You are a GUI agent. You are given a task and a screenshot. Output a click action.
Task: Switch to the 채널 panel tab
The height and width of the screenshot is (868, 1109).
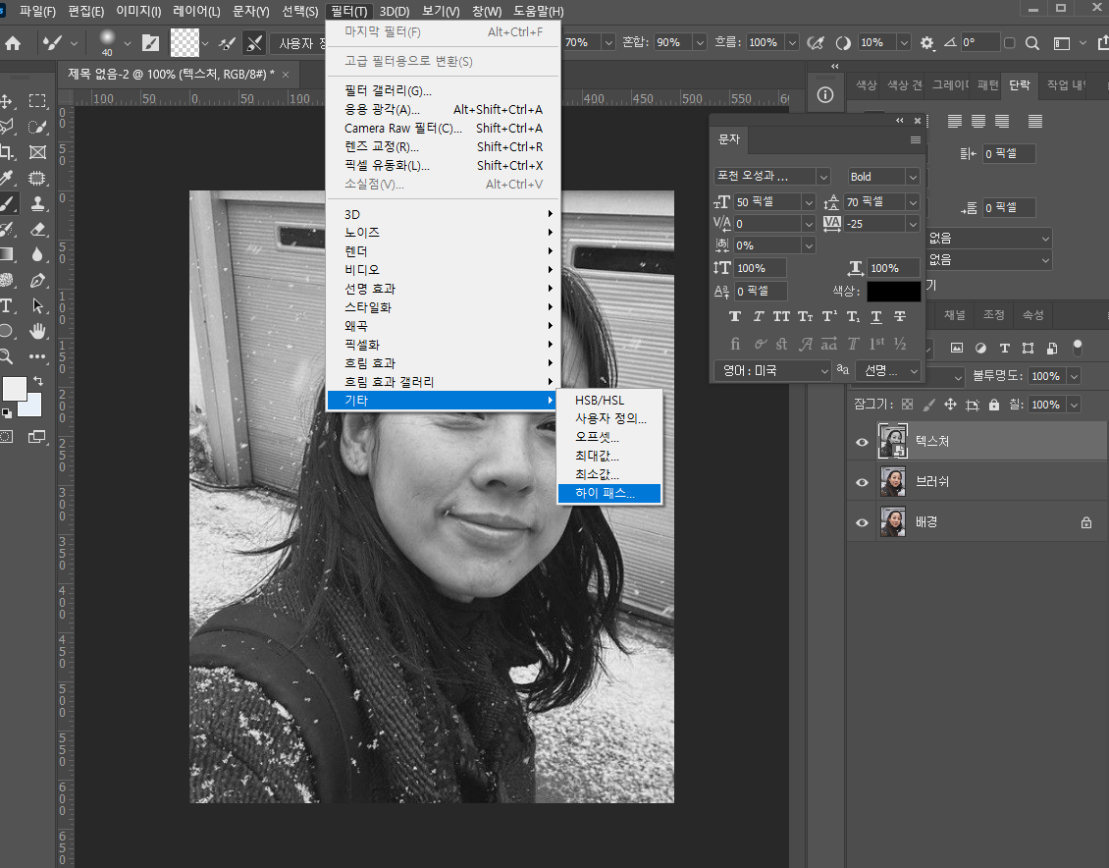click(955, 315)
